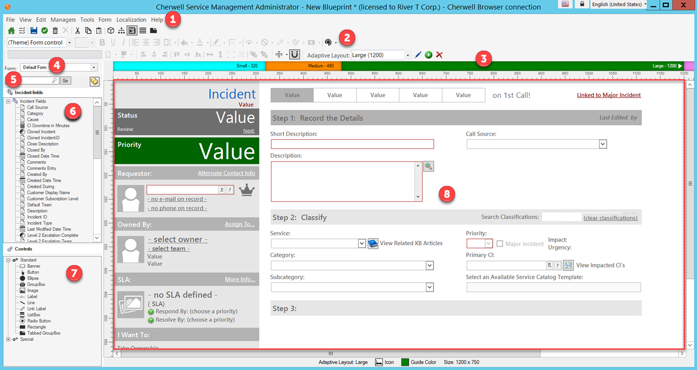Check the Major Incident checkbox

pyautogui.click(x=500, y=243)
